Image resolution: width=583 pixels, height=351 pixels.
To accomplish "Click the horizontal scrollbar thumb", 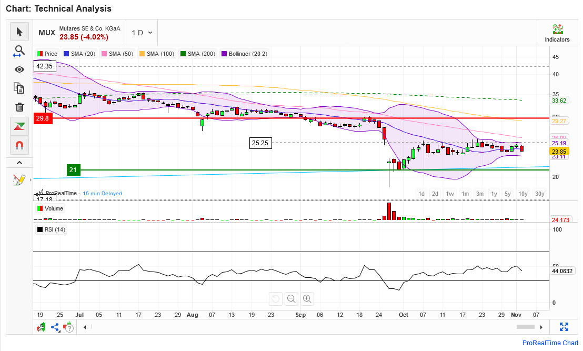I will tap(525, 327).
